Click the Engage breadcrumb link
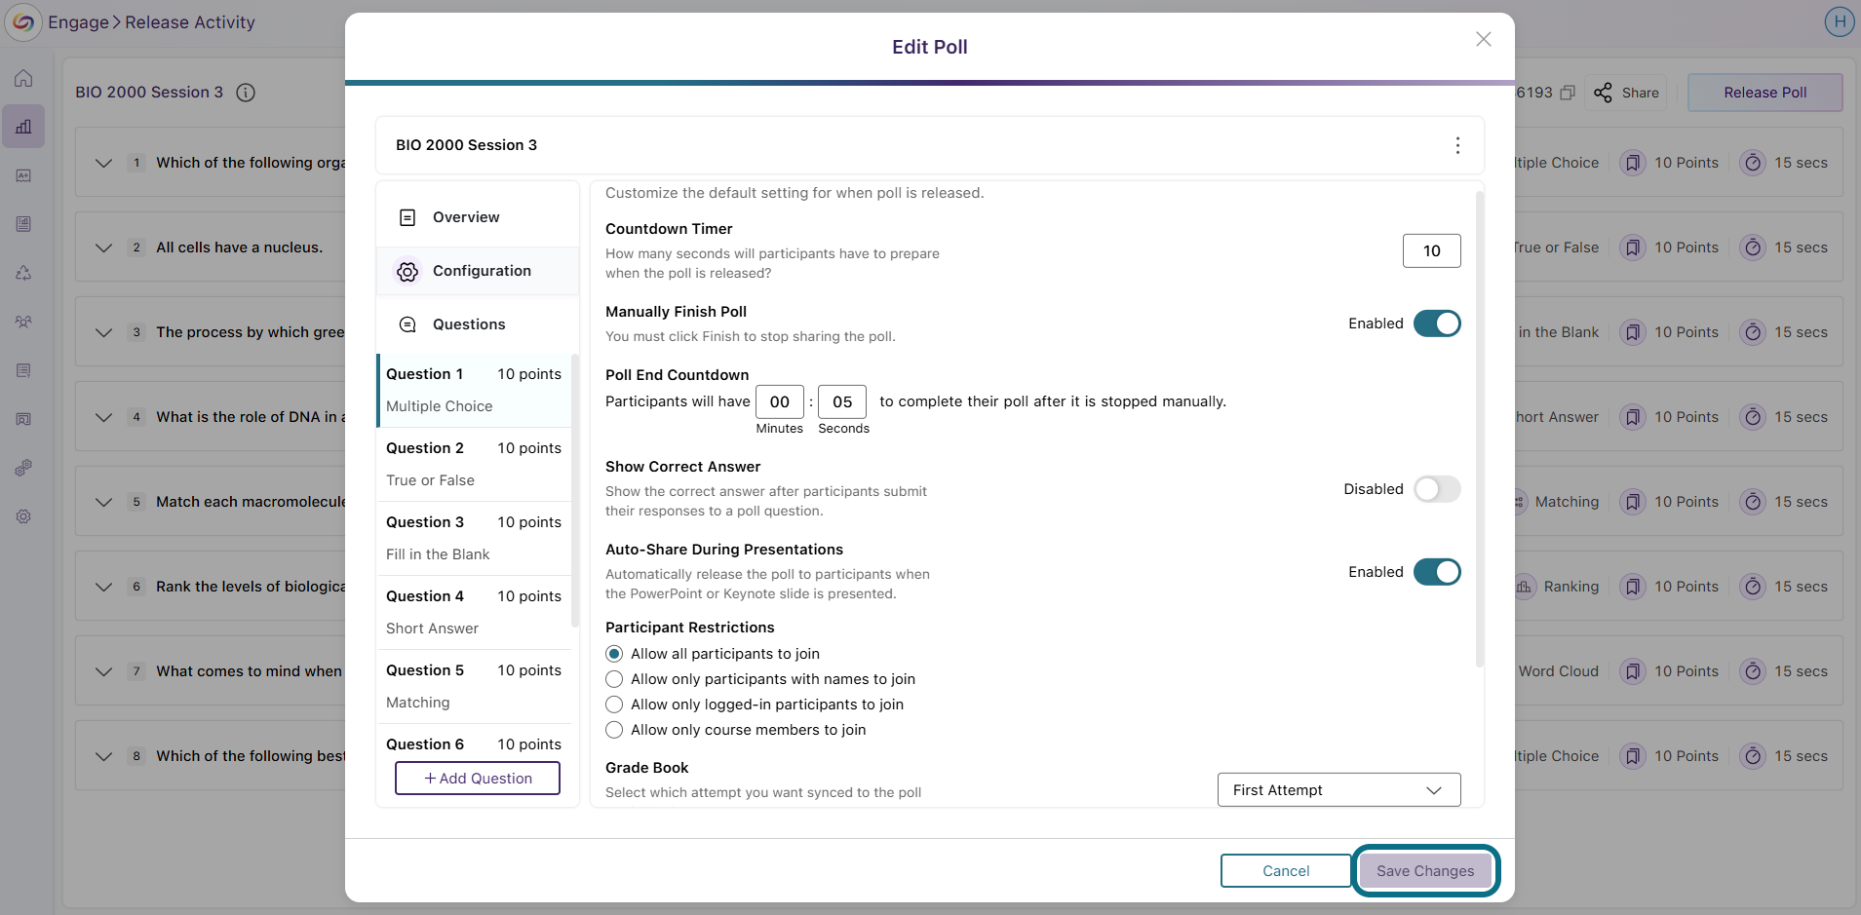The image size is (1861, 915). [79, 22]
